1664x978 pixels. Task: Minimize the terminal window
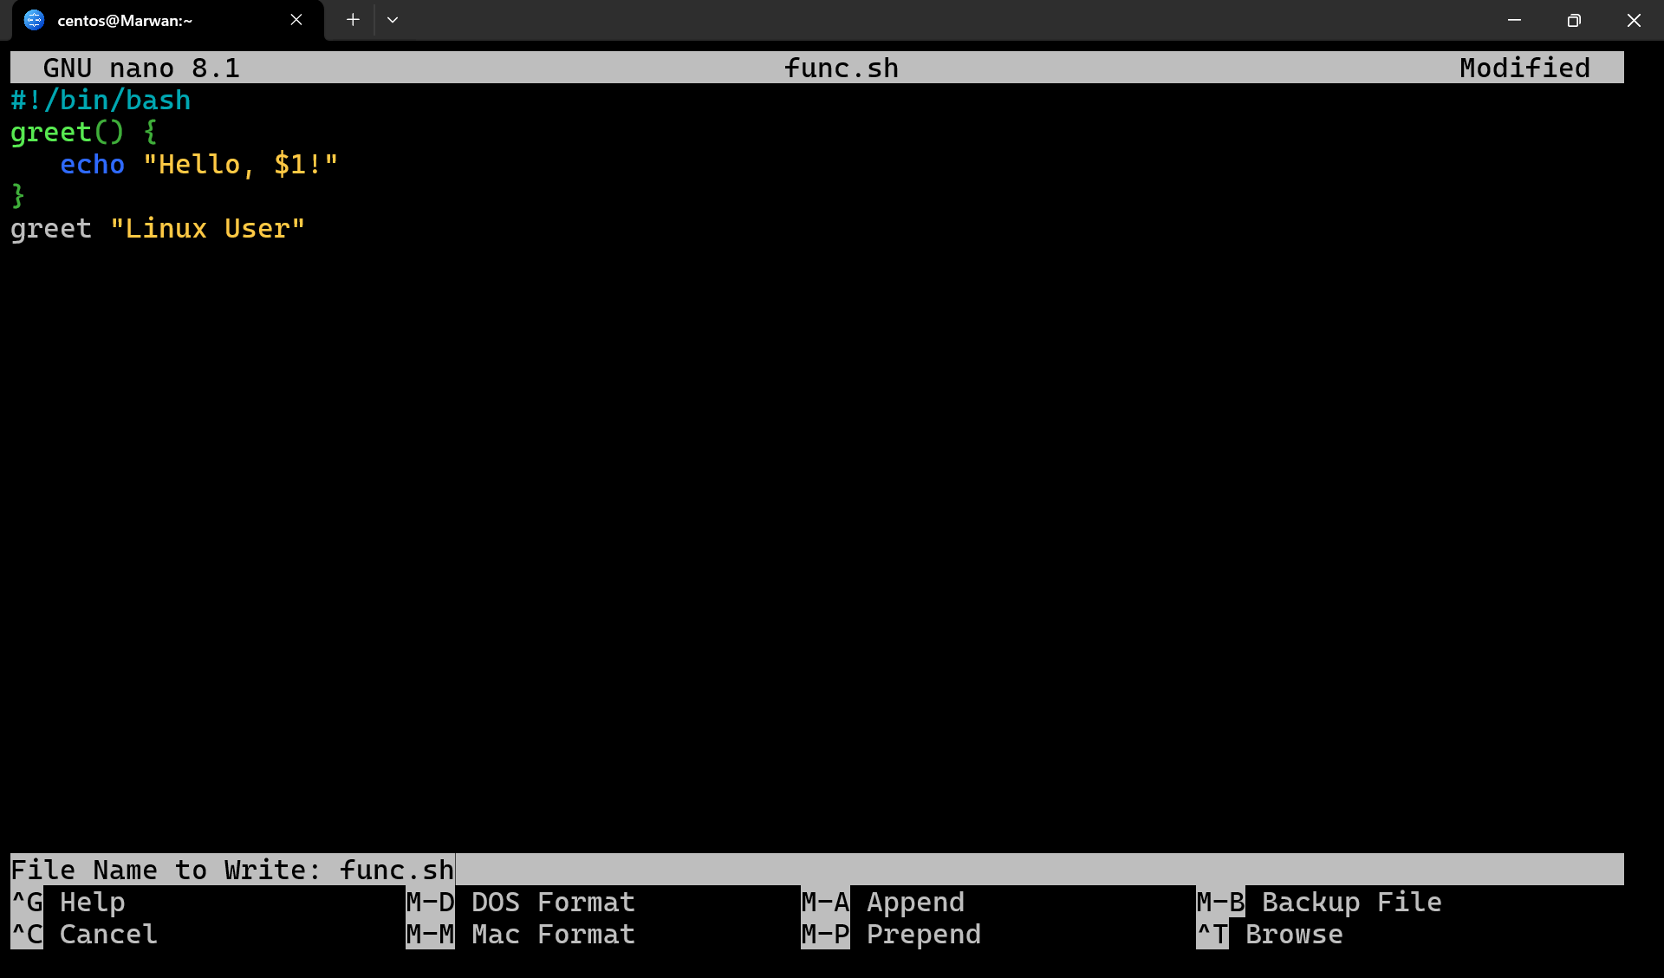[1514, 20]
